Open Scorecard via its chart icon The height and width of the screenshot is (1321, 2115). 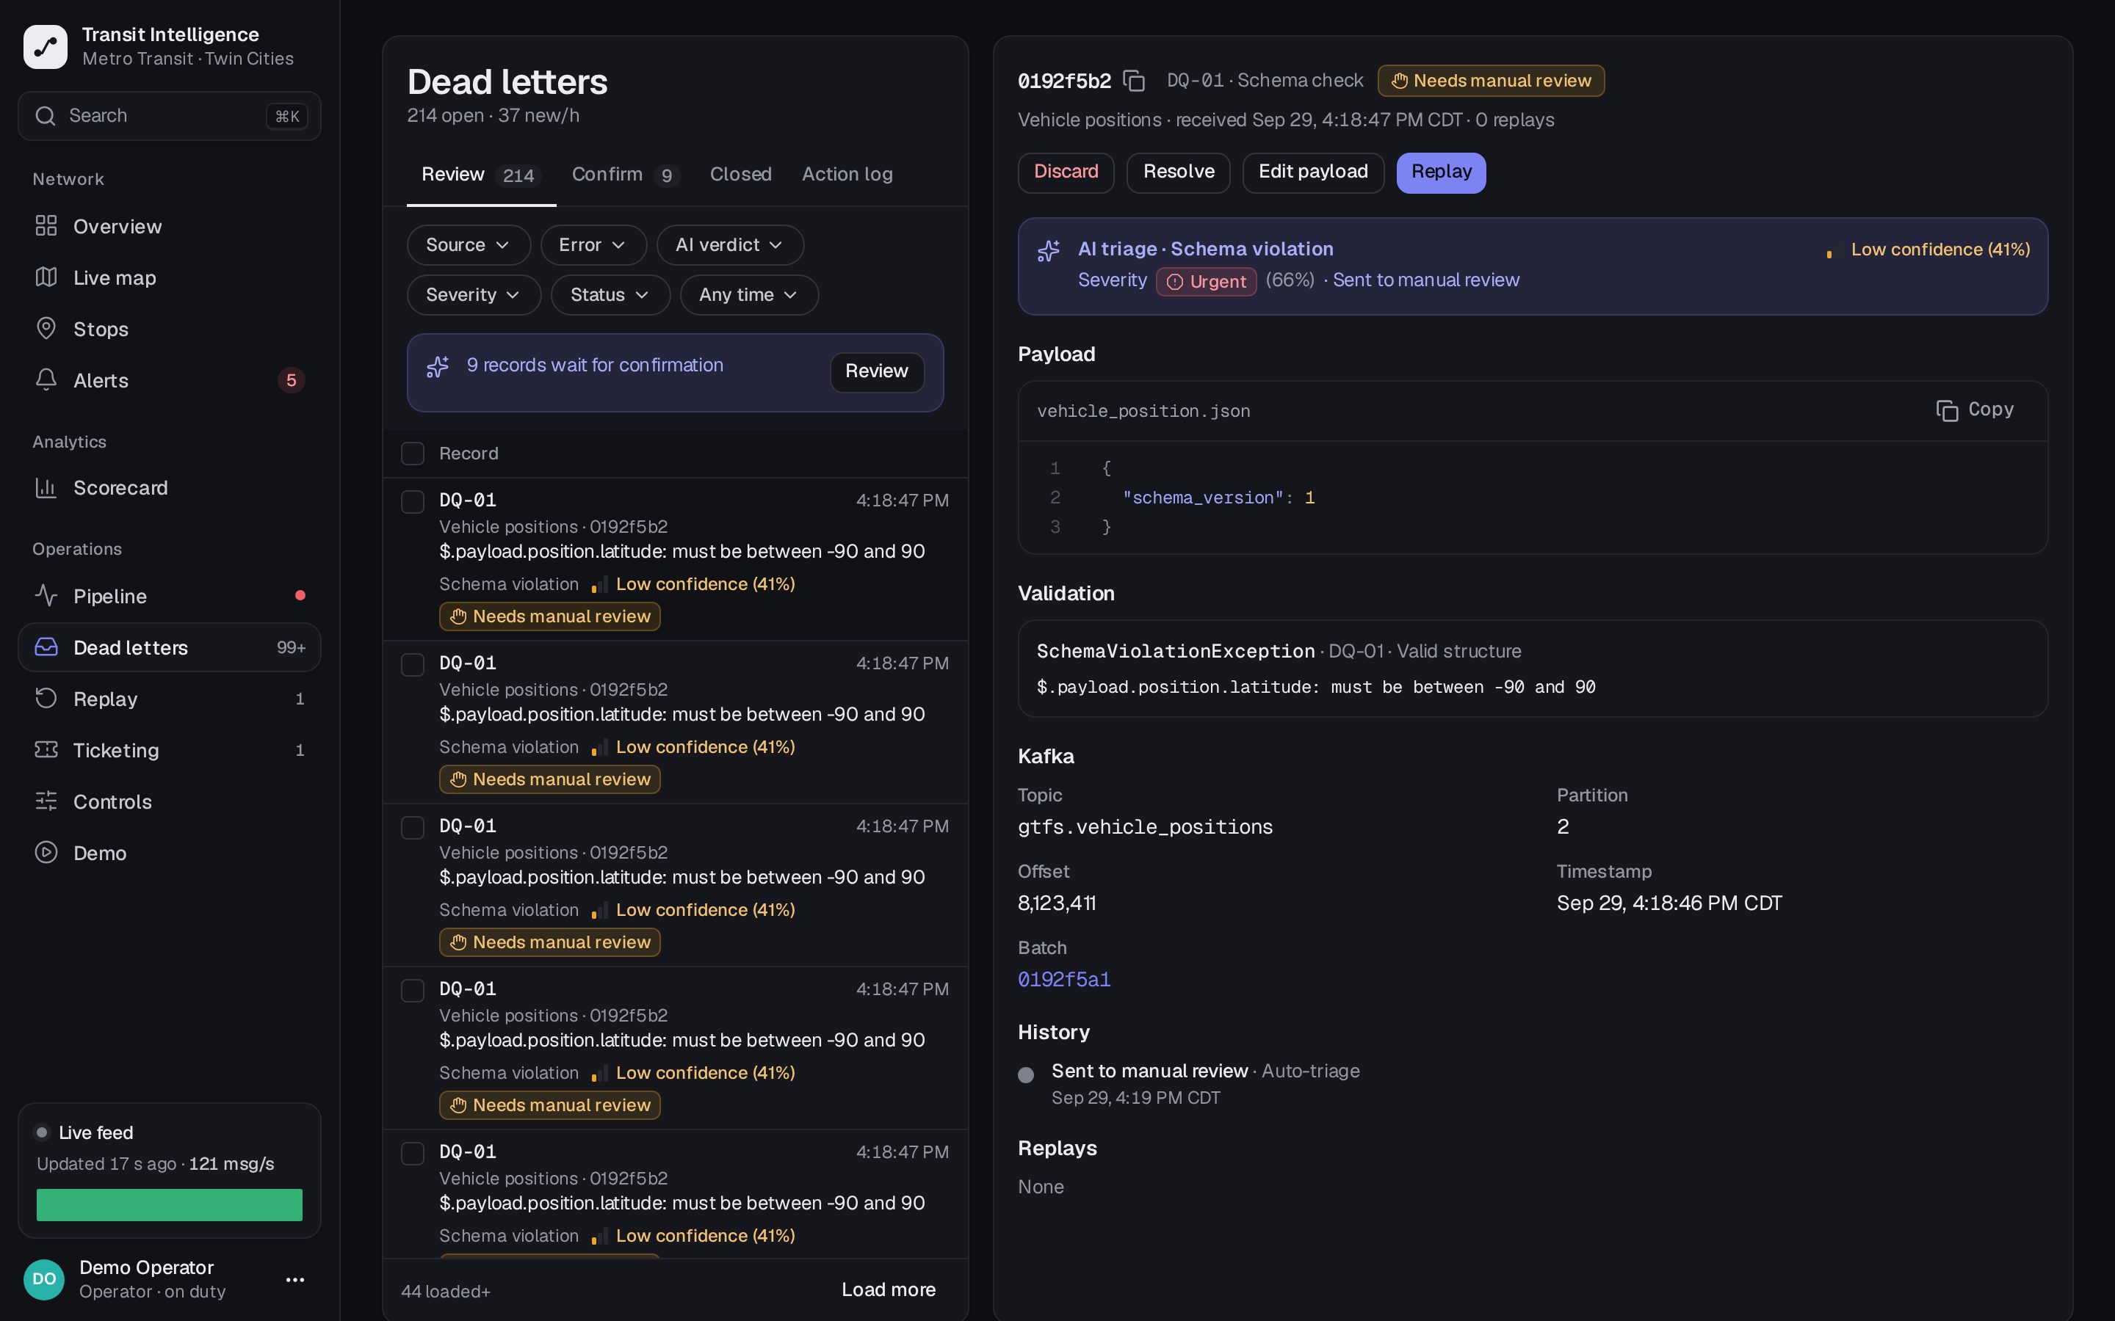point(46,487)
